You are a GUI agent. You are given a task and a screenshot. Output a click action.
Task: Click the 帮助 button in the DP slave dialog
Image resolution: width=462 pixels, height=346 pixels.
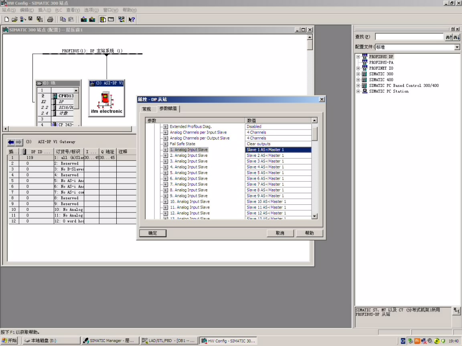click(309, 233)
